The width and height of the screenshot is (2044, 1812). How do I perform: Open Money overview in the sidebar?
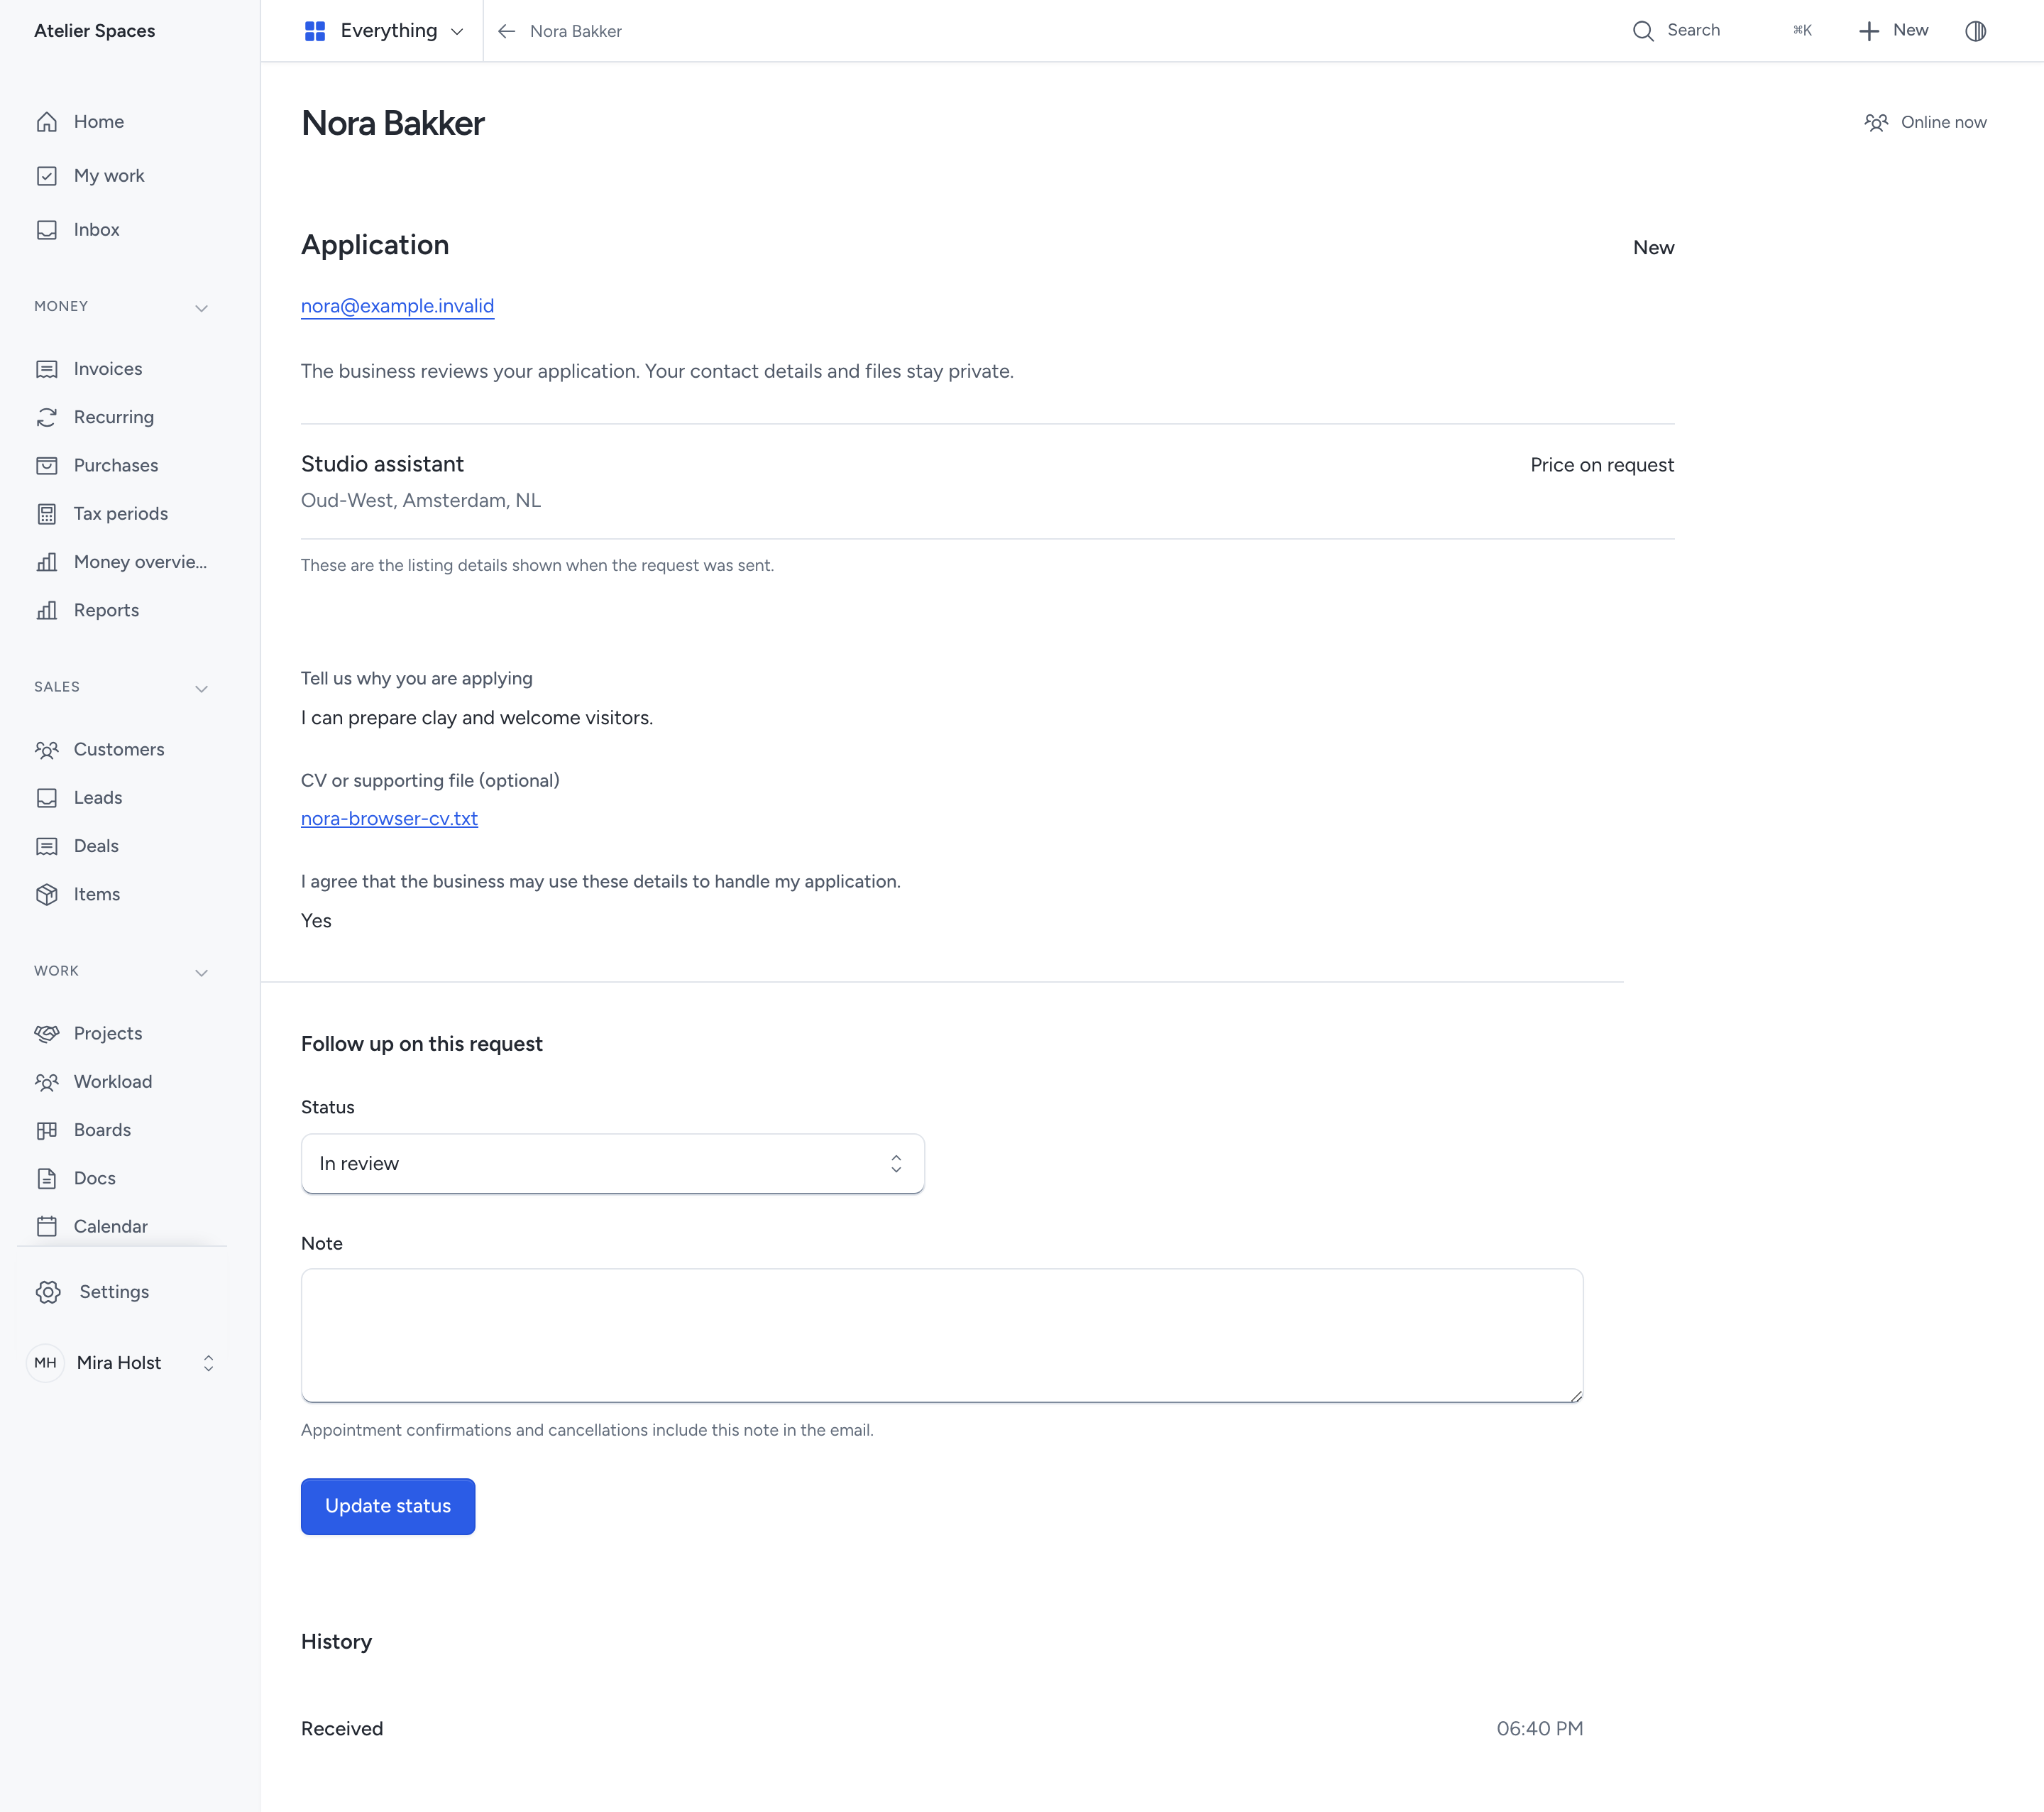click(140, 562)
